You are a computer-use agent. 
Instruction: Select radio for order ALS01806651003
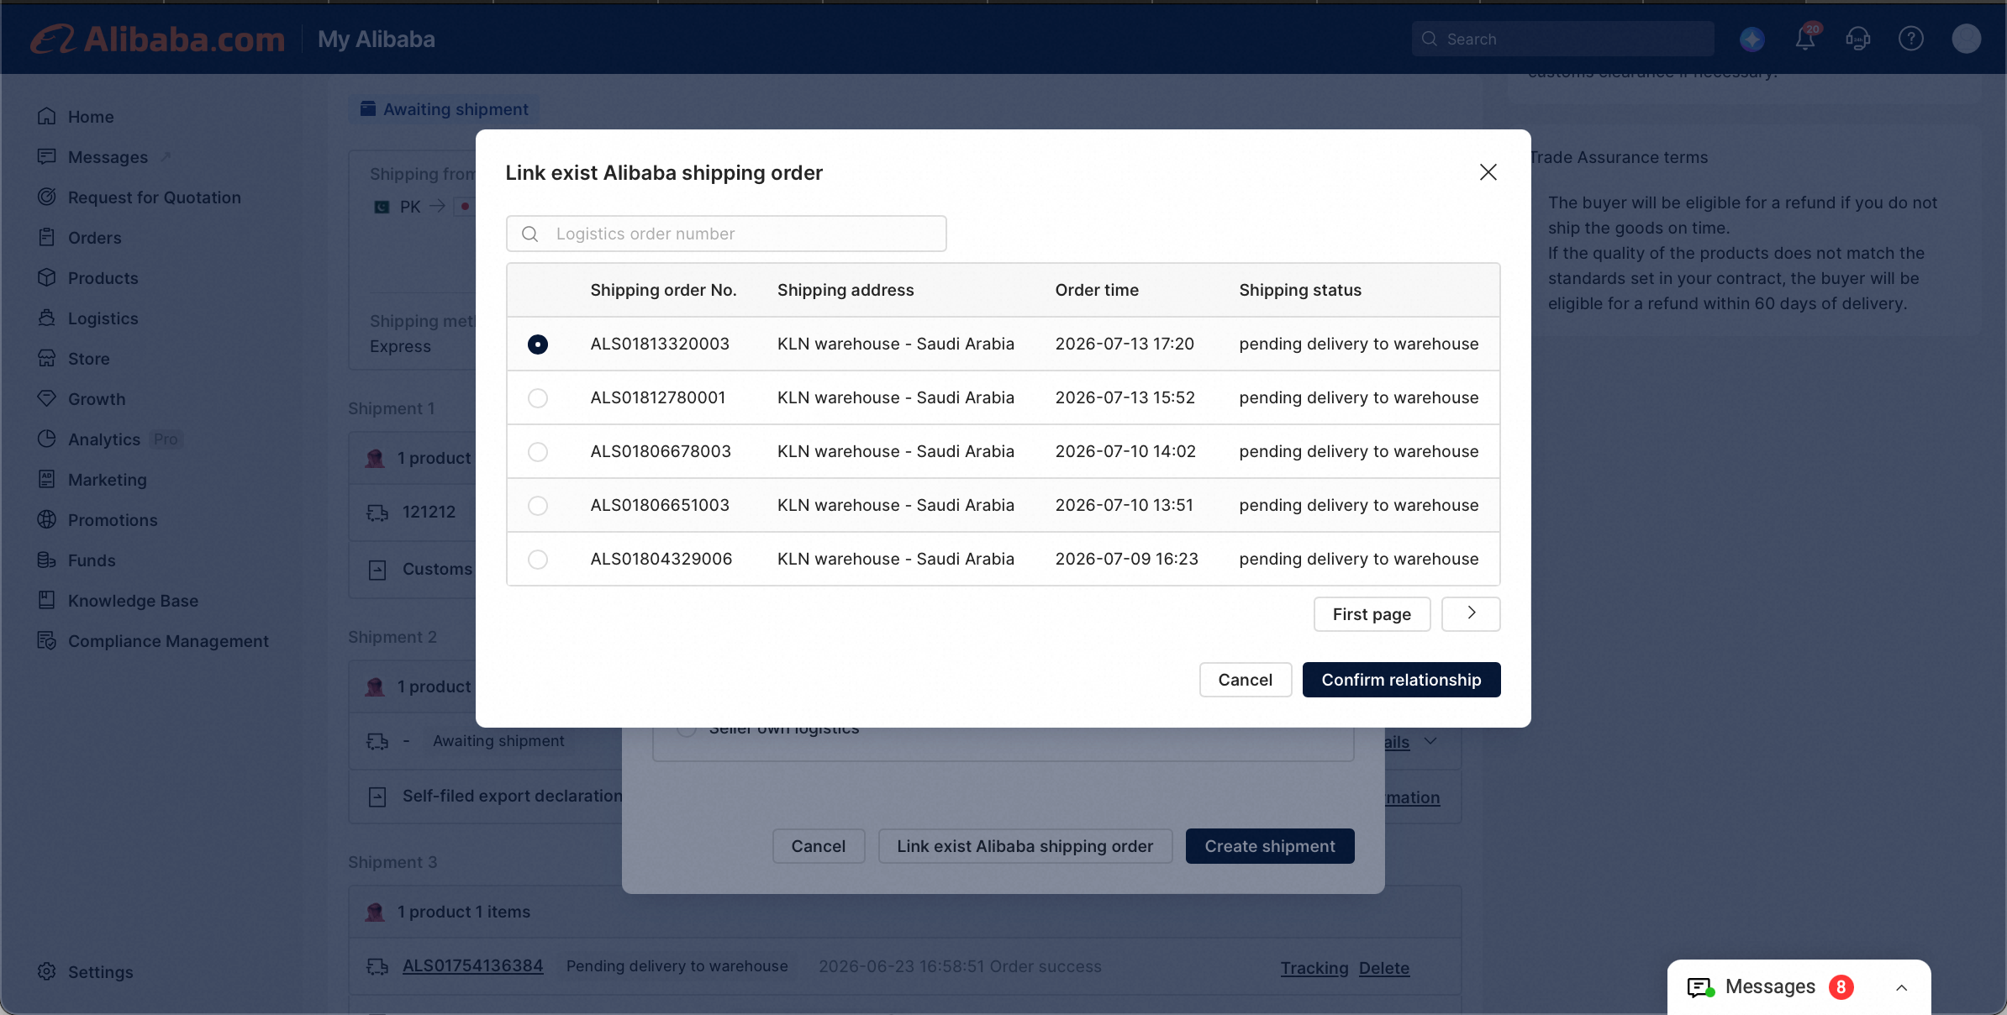click(x=538, y=506)
